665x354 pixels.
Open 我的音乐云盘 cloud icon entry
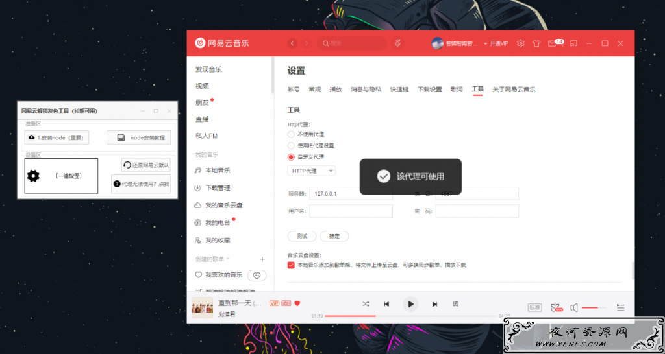click(x=218, y=206)
